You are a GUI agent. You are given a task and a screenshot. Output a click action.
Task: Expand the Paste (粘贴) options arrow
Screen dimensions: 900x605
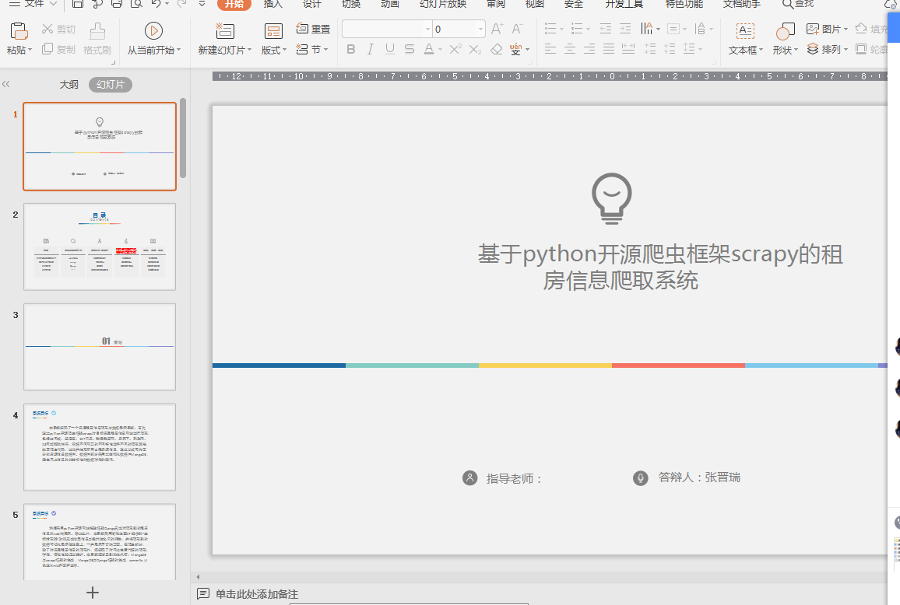[30, 51]
